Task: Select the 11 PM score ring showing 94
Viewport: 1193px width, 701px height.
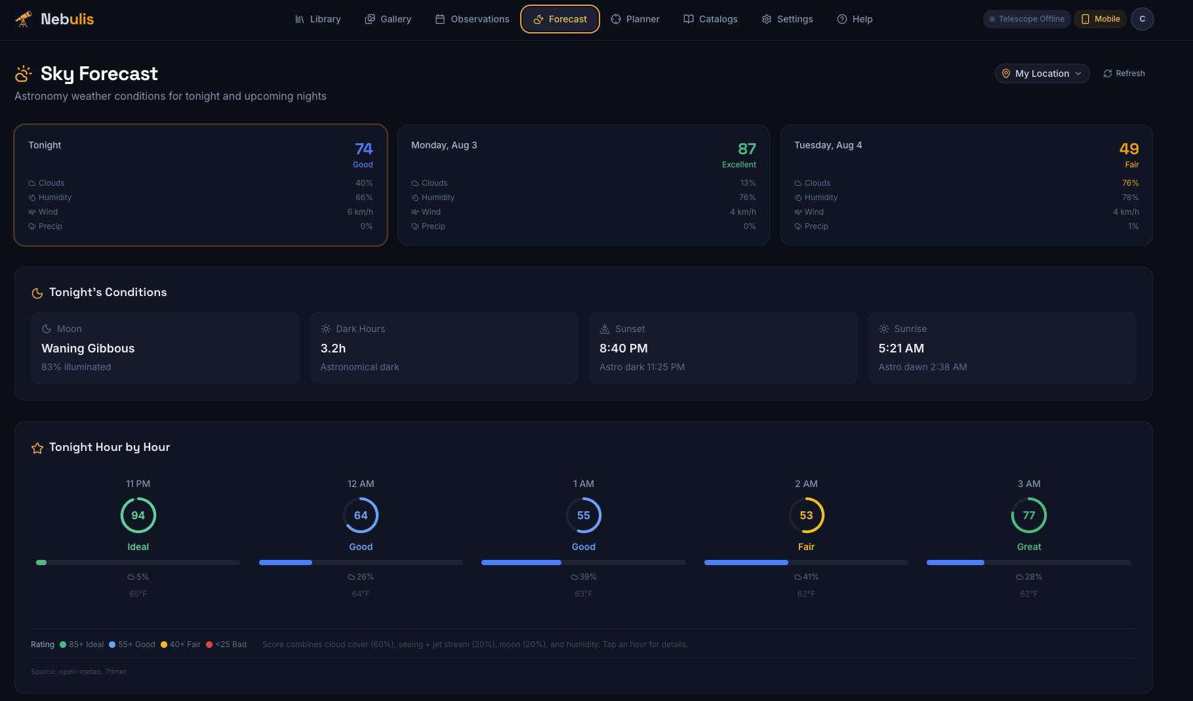Action: [x=138, y=515]
